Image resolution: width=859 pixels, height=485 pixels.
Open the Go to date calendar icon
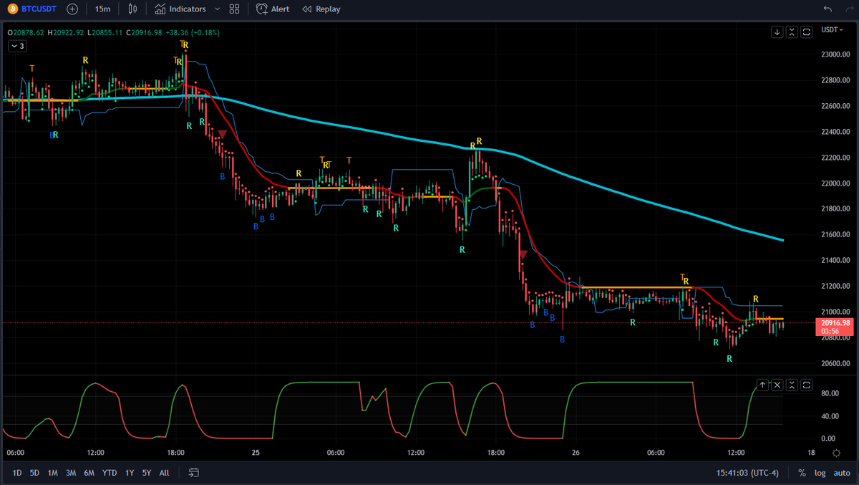[x=193, y=473]
